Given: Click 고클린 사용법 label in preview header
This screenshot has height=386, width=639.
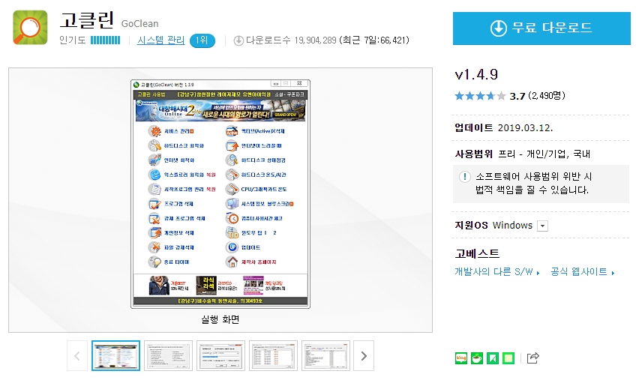Looking at the screenshot, I should (151, 94).
